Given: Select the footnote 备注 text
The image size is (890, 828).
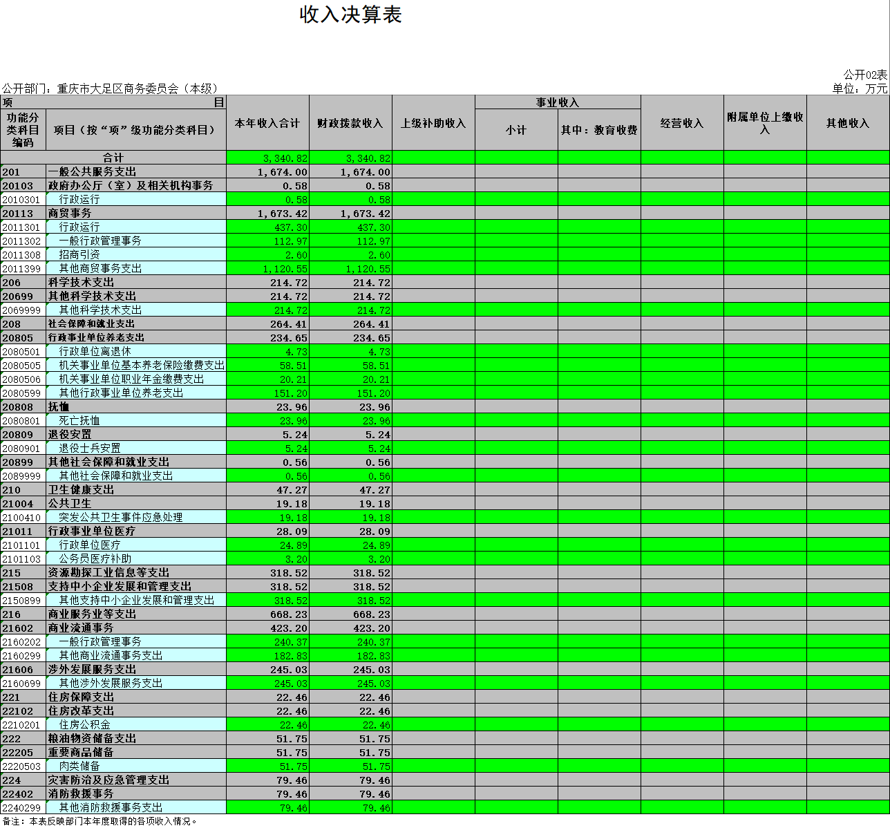Looking at the screenshot, I should [100, 821].
